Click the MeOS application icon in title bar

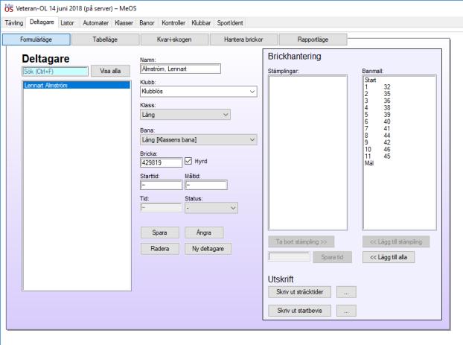[x=9, y=8]
